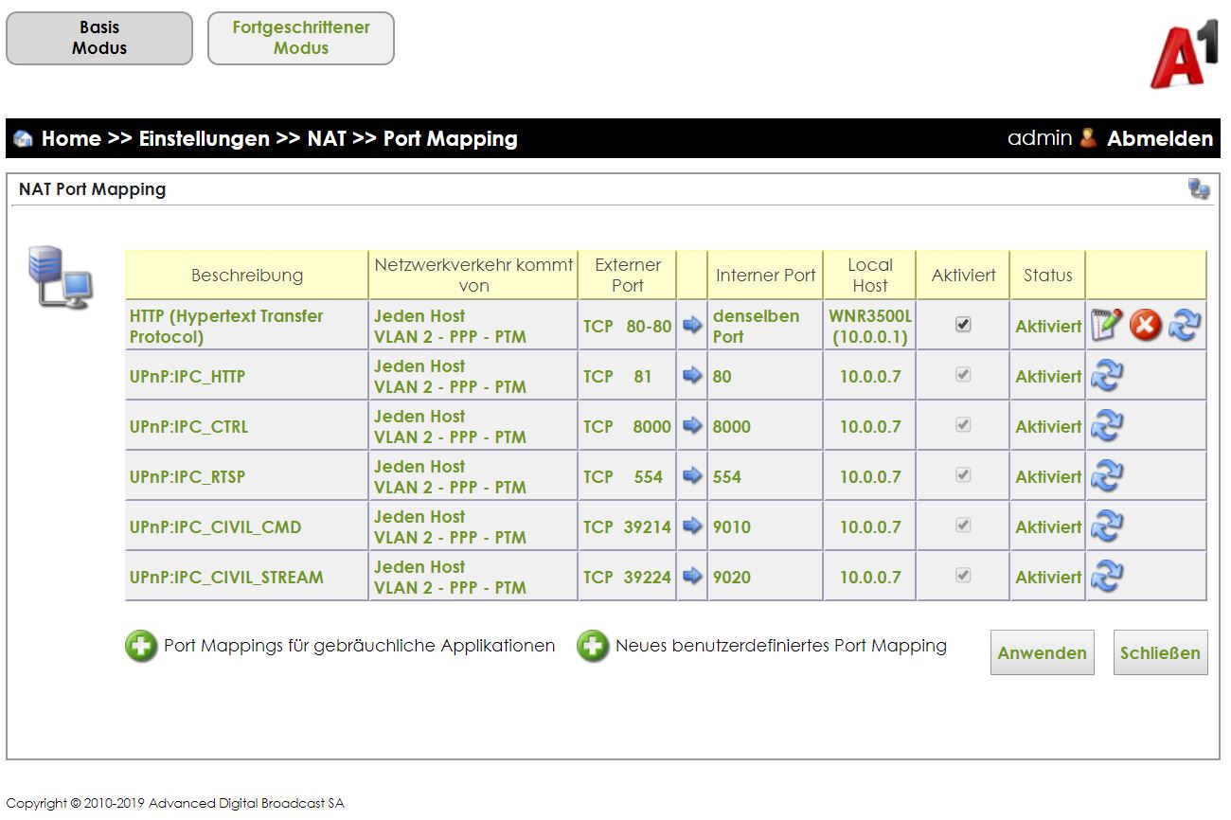This screenshot has width=1231, height=820.
Task: Log out via Abmelden
Action: click(x=1160, y=139)
